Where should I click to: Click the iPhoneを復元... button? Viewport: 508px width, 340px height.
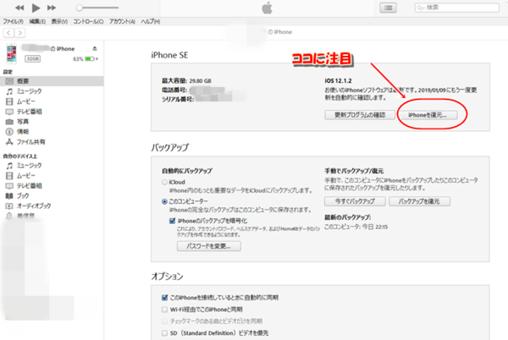[428, 115]
